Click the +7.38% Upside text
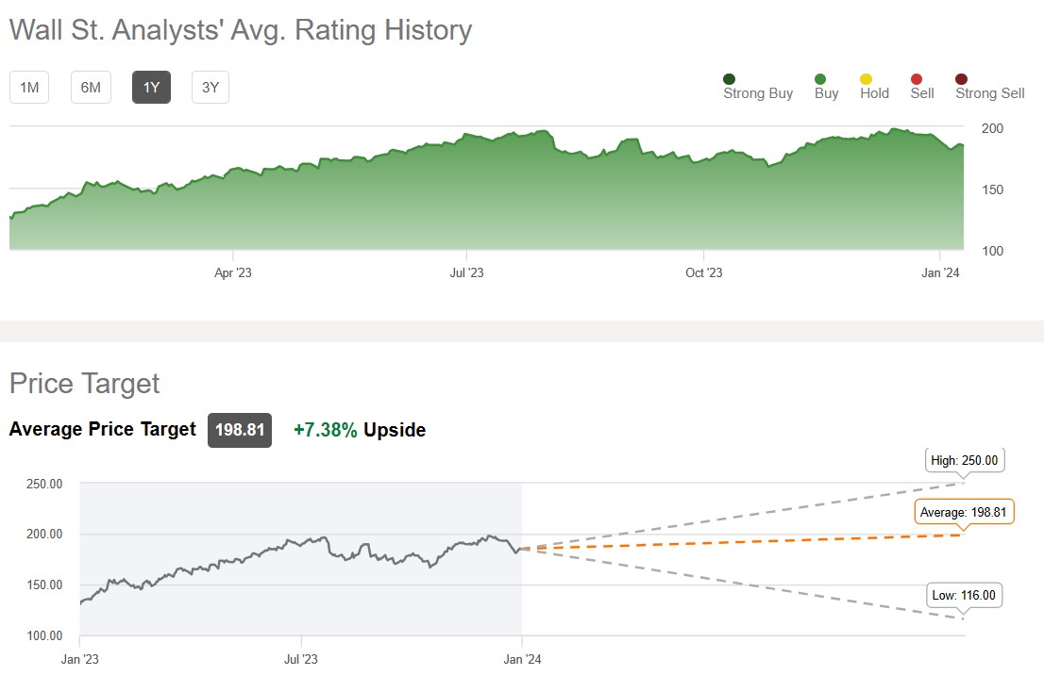This screenshot has width=1044, height=692. [x=360, y=430]
